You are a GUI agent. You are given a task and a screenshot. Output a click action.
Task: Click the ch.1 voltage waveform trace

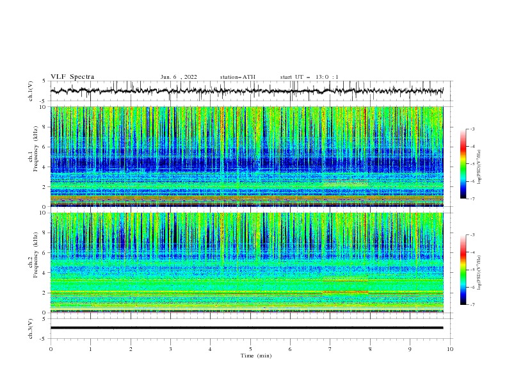coord(246,91)
